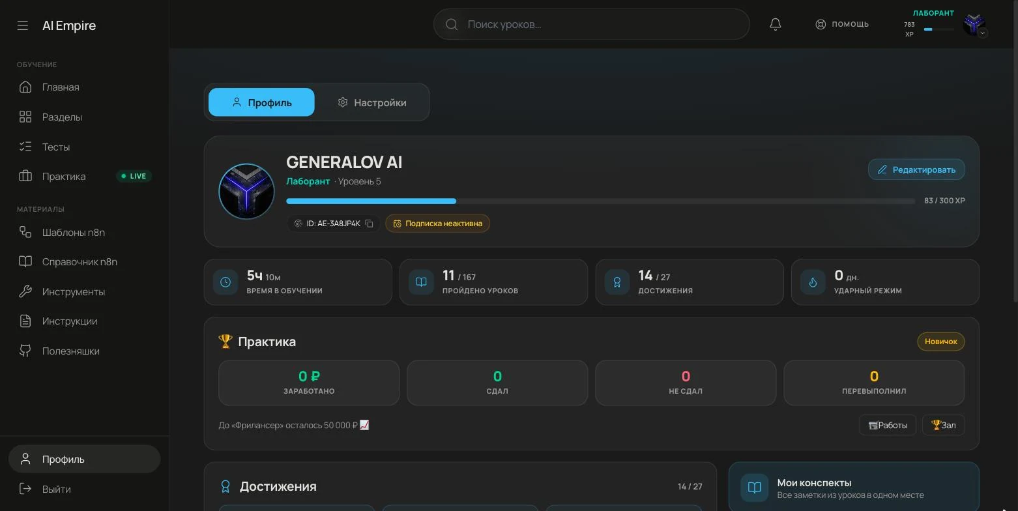Click the wrench icon beside Инструменты
Image resolution: width=1018 pixels, height=511 pixels.
coord(25,291)
